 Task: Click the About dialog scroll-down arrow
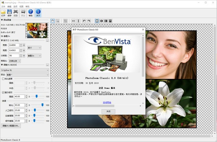click(x=143, y=103)
